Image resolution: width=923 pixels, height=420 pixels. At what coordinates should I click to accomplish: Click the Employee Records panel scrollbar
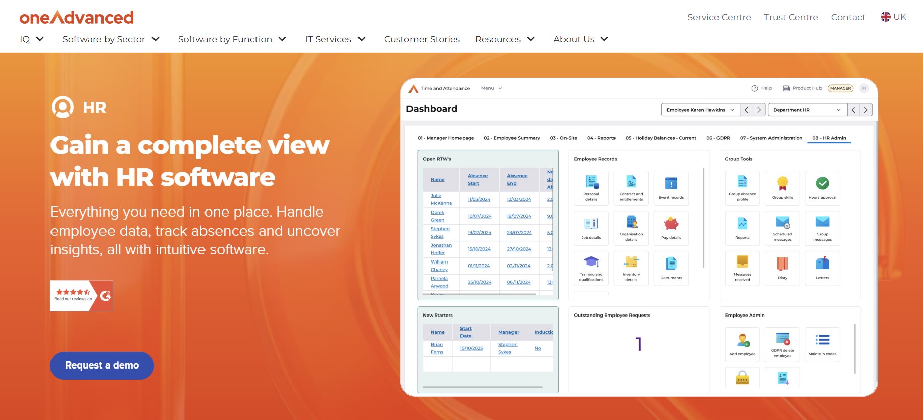(704, 218)
